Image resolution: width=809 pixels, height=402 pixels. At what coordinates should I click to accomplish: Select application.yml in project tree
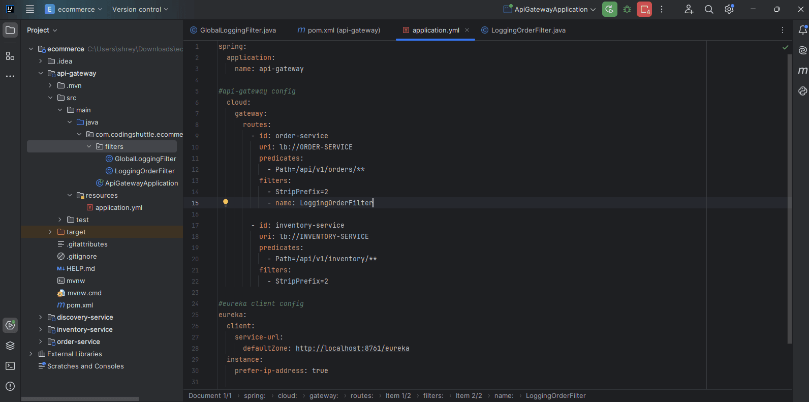pyautogui.click(x=114, y=207)
